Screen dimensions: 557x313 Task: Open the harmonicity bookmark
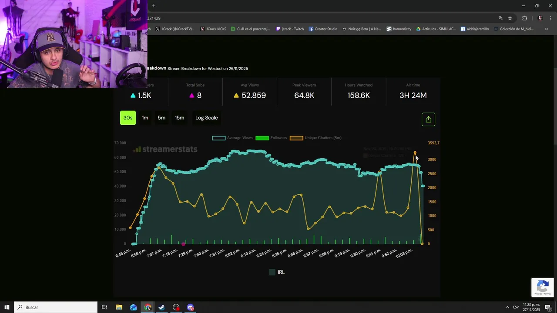399,29
